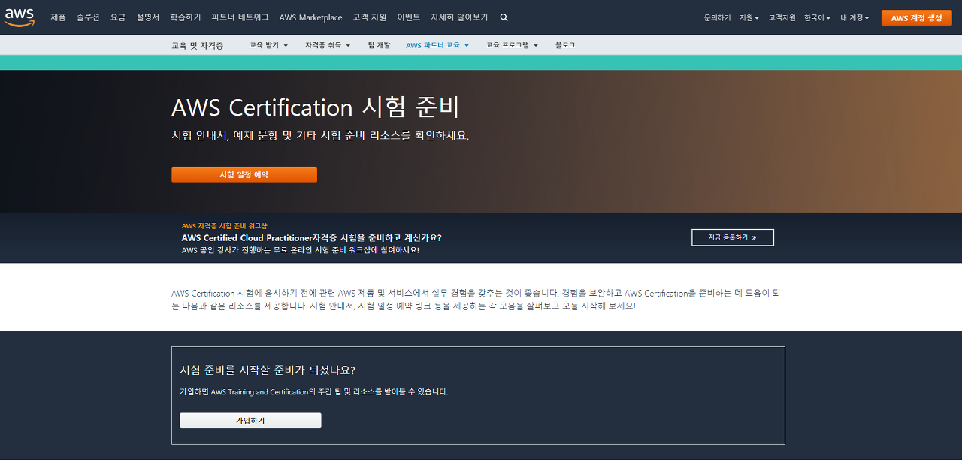Open the search magnifier icon
Image resolution: width=962 pixels, height=474 pixels.
point(504,17)
